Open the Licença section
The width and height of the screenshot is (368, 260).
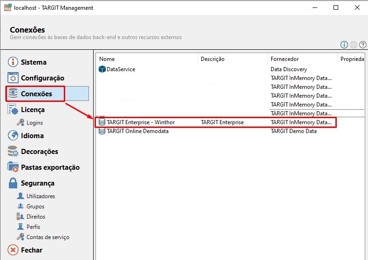pyautogui.click(x=33, y=110)
